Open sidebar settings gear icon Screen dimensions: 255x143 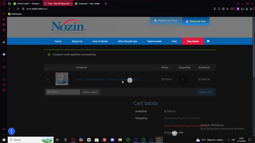tap(4, 90)
